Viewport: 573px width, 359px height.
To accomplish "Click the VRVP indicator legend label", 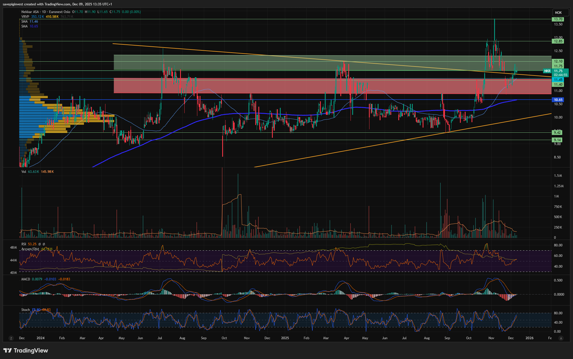I will (x=25, y=17).
